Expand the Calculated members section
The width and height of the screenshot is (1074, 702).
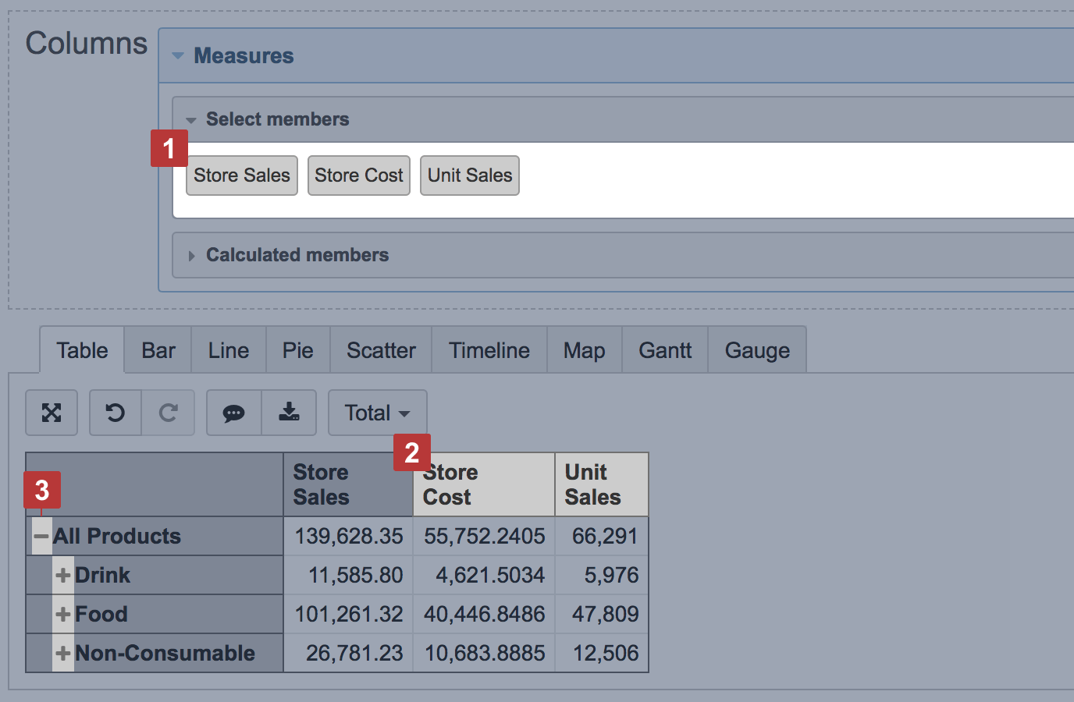click(191, 256)
